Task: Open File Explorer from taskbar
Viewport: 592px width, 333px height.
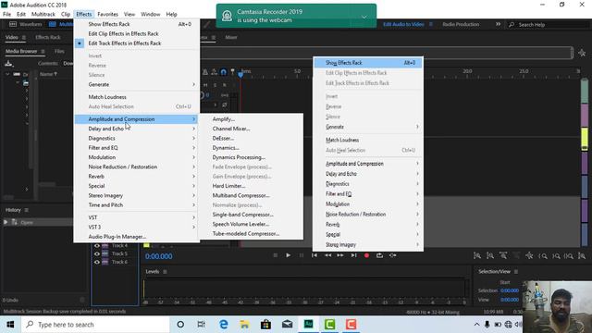Action: [x=244, y=325]
